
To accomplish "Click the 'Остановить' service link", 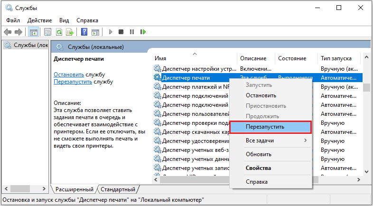I will pos(69,75).
